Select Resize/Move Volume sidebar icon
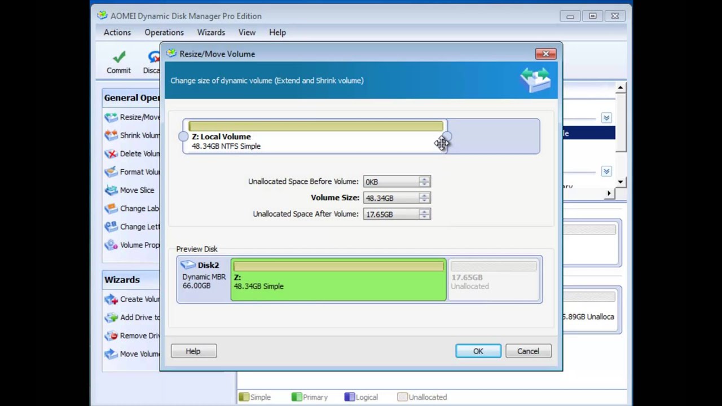 [x=111, y=117]
